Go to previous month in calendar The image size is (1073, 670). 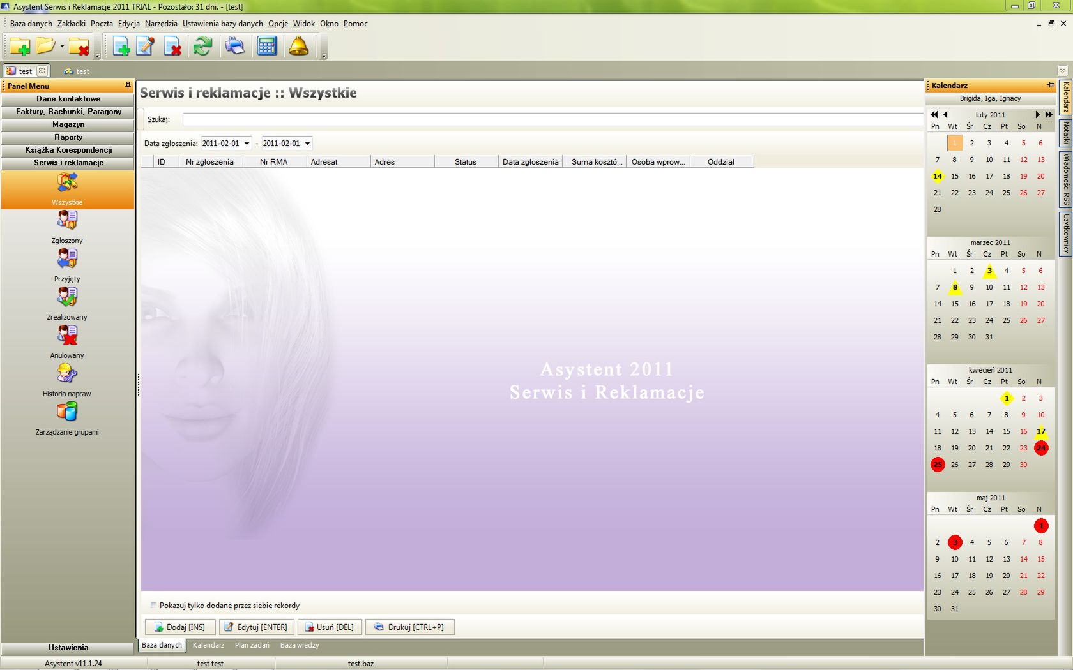(x=945, y=115)
